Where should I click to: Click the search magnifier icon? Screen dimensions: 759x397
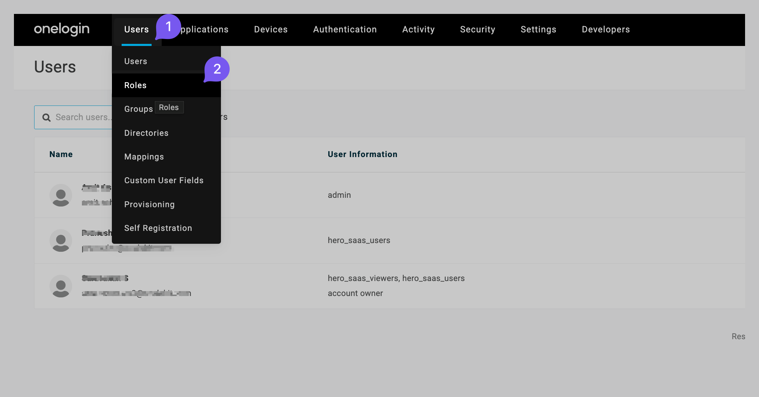[46, 117]
